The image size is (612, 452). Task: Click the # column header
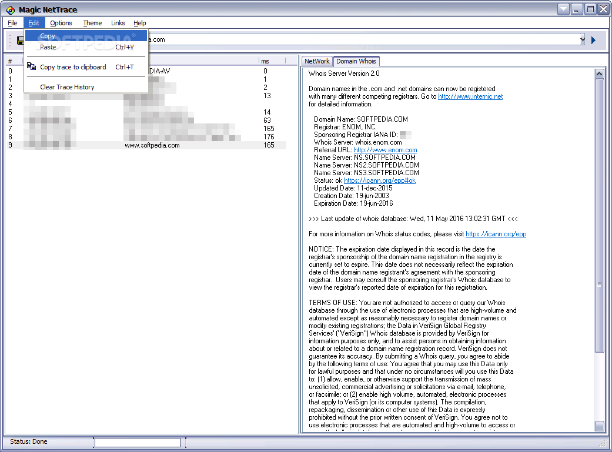15,61
